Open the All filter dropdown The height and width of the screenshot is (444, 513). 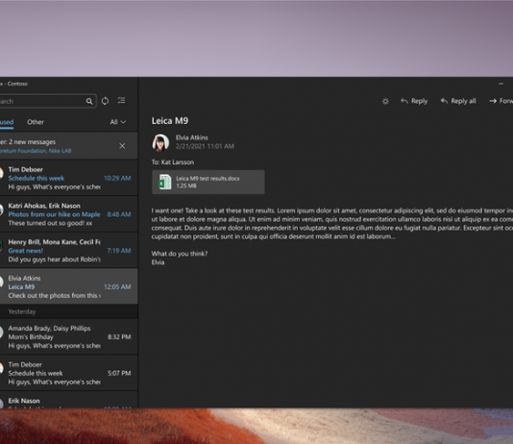(118, 122)
